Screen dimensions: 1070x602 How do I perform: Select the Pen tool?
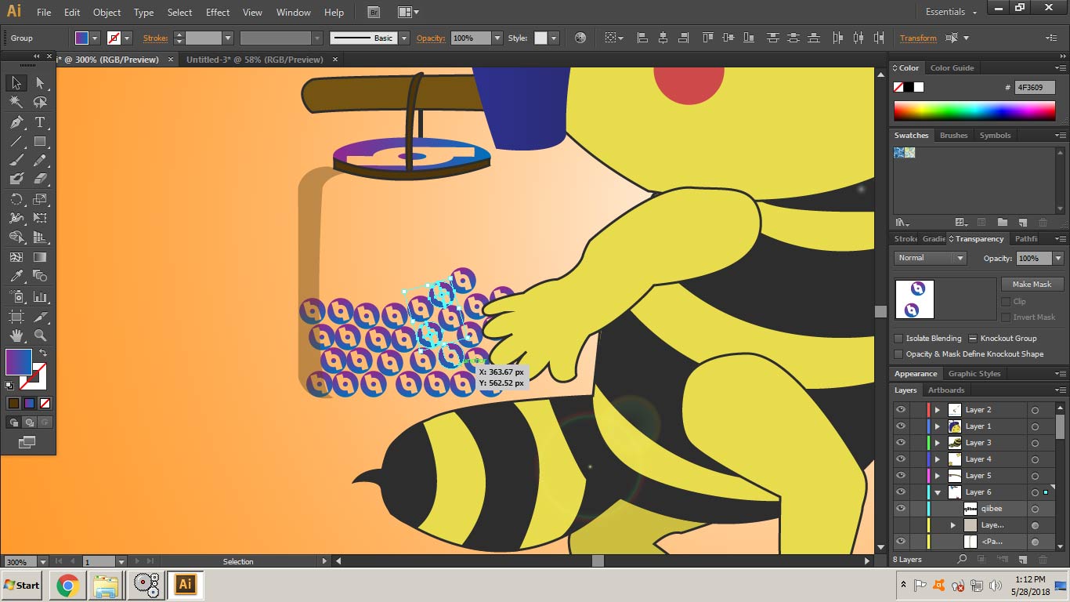point(16,122)
